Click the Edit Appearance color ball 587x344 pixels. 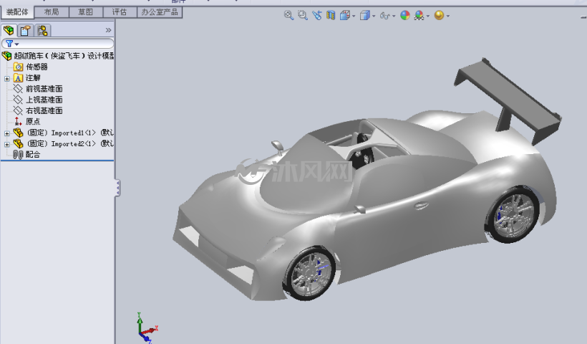[x=405, y=15]
